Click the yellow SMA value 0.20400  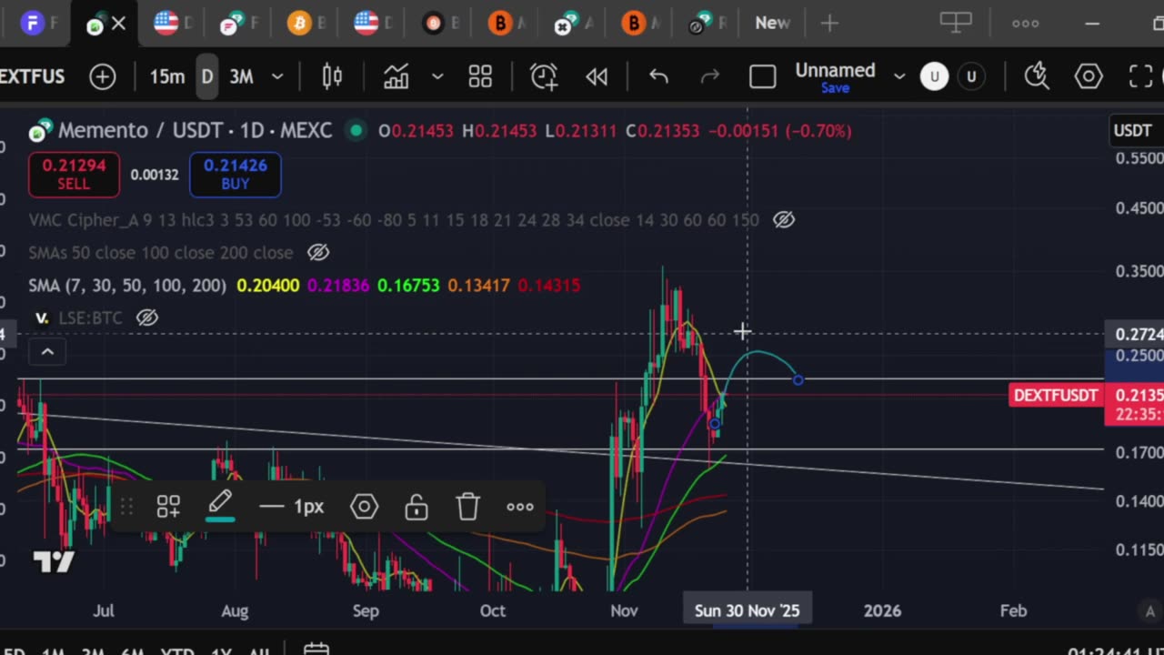[x=268, y=286]
